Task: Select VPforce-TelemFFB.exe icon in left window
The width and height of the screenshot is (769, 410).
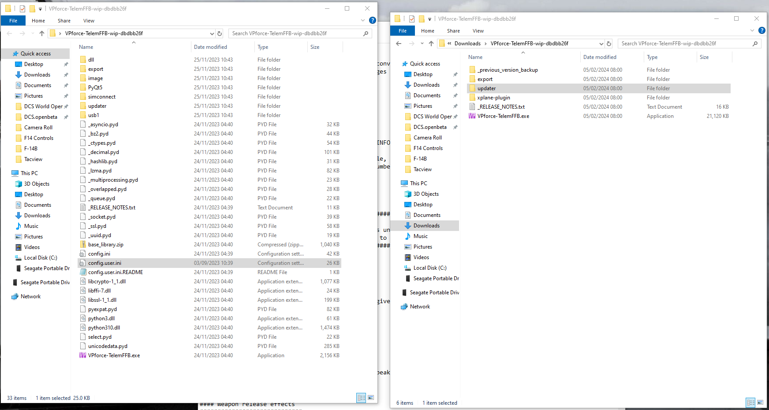Action: 83,355
